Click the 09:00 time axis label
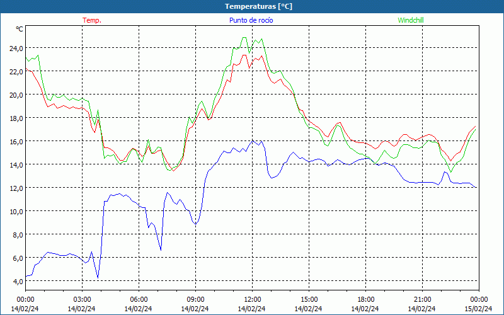Image resolution: width=504 pixels, height=315 pixels. click(195, 300)
